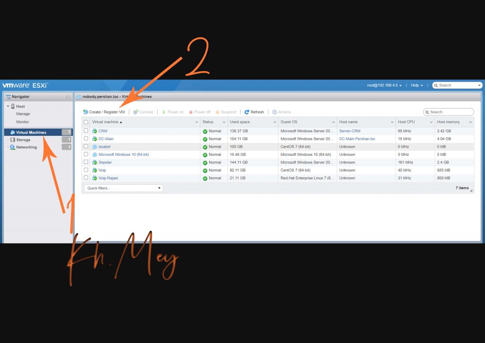Click the magnifier icon in top search
The width and height of the screenshot is (485, 343).
coord(436,86)
